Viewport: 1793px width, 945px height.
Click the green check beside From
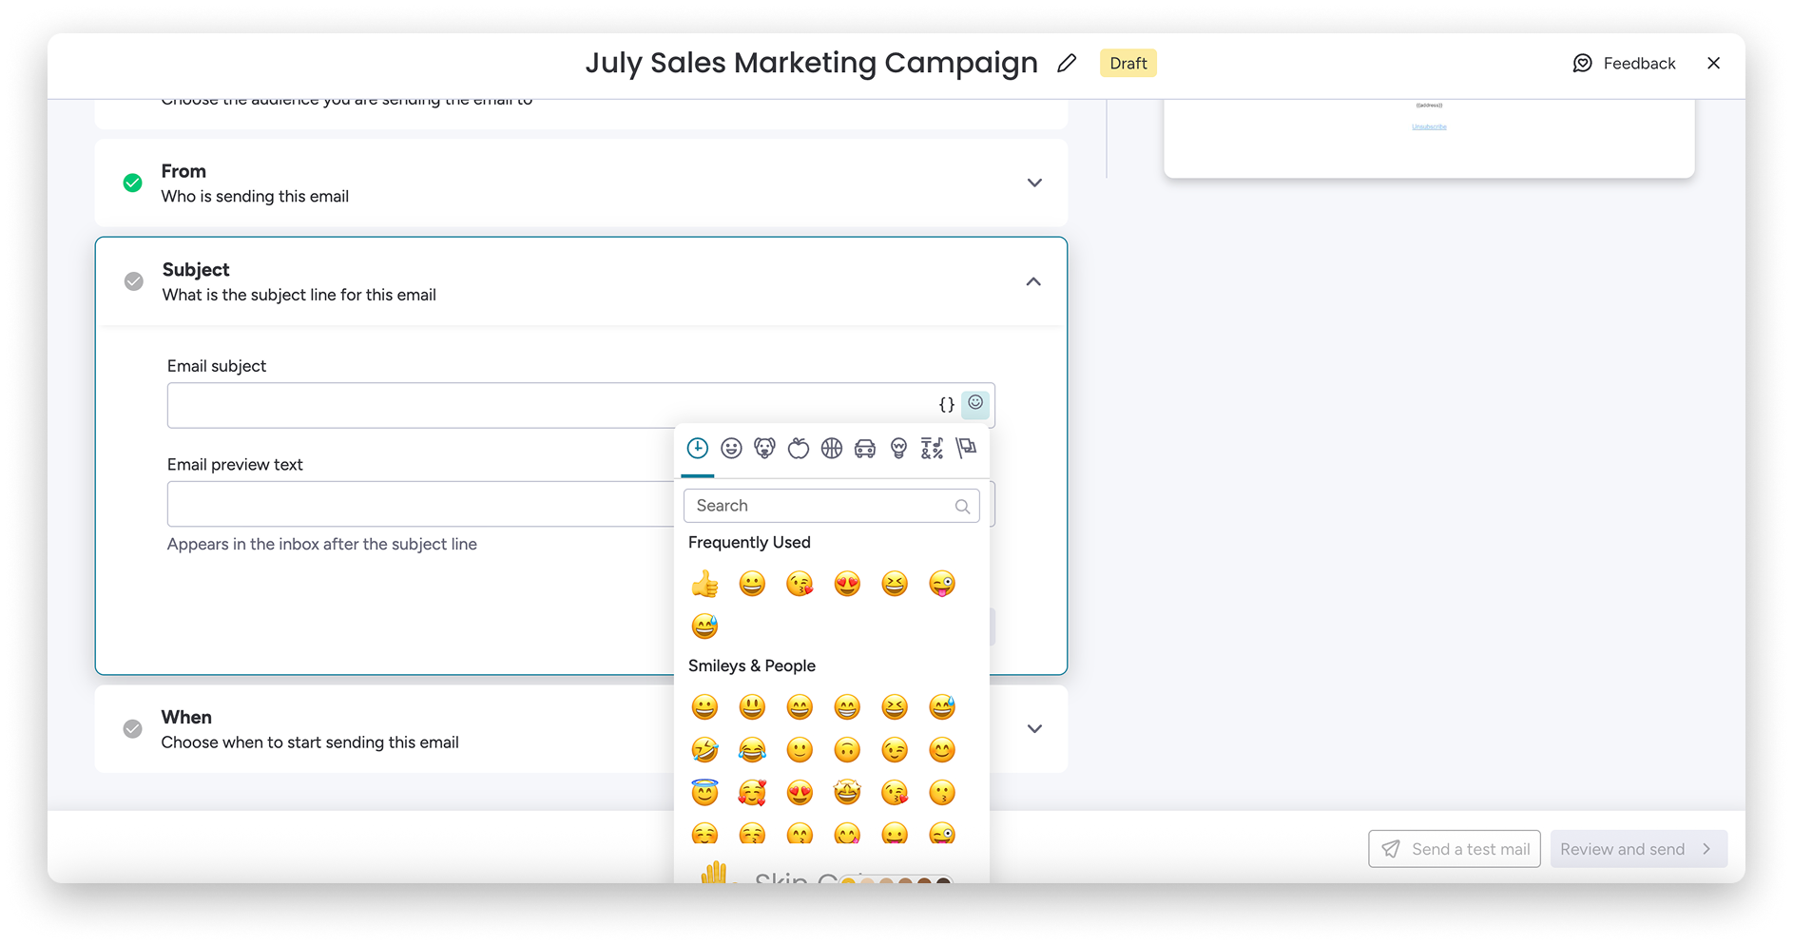click(133, 183)
